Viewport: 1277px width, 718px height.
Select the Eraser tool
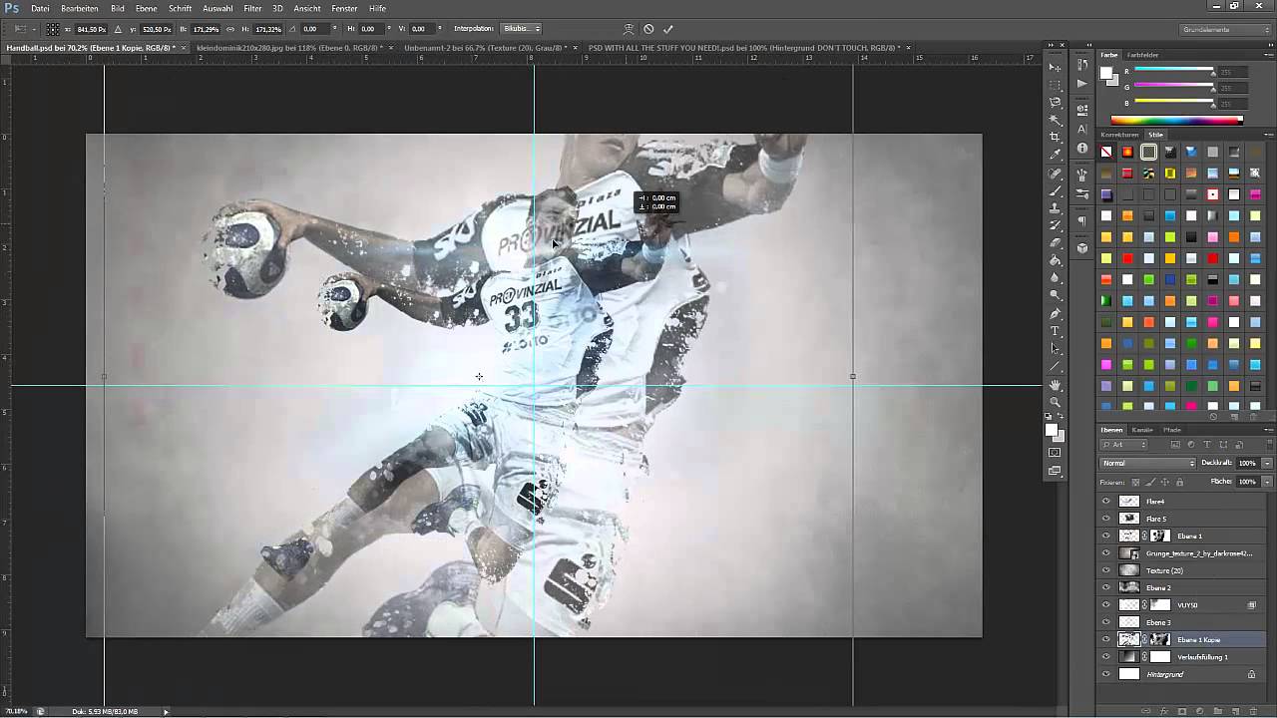[1056, 239]
